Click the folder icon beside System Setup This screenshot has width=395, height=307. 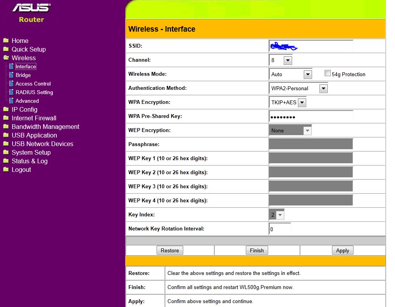click(x=6, y=152)
